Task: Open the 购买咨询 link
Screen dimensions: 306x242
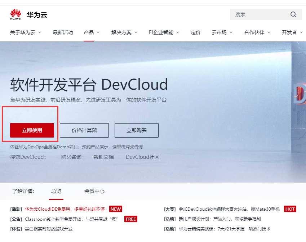Action: tap(71, 157)
